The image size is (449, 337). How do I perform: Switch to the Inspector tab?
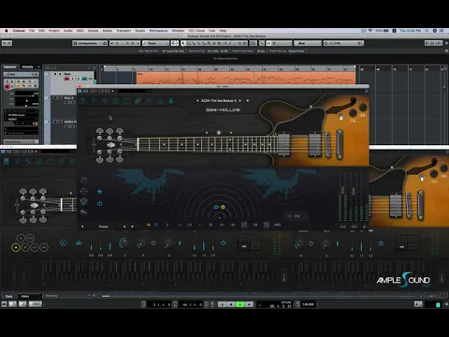[10, 66]
